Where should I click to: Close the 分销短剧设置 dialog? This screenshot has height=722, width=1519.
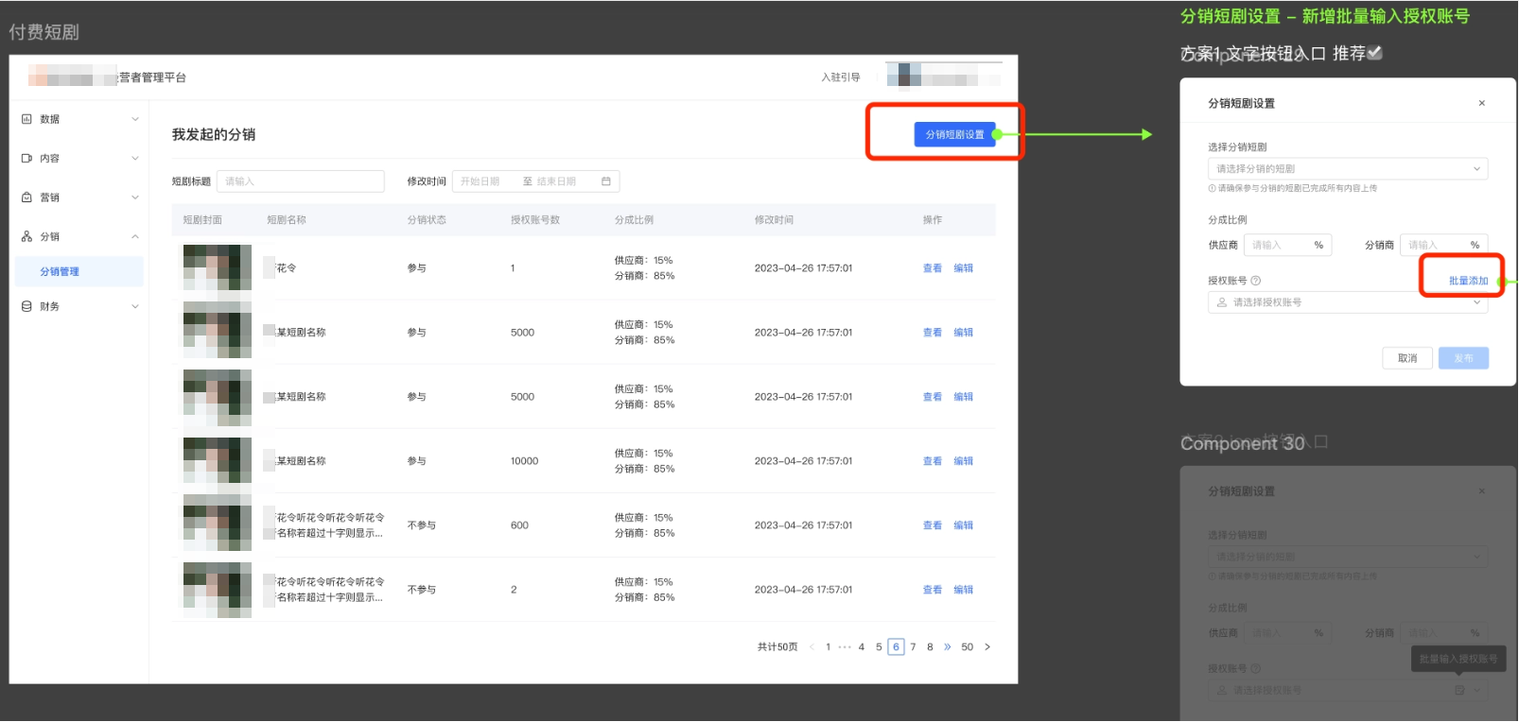1481,103
